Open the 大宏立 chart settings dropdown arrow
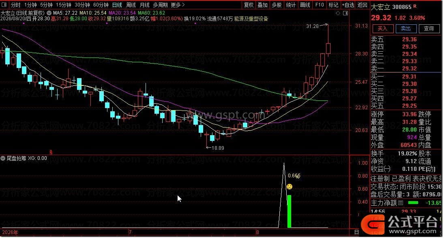The image size is (444, 238). coord(49,13)
